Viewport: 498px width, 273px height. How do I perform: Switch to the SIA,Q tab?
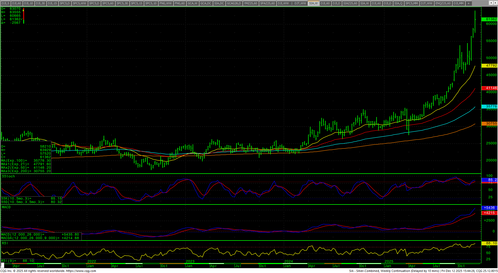click(398, 3)
